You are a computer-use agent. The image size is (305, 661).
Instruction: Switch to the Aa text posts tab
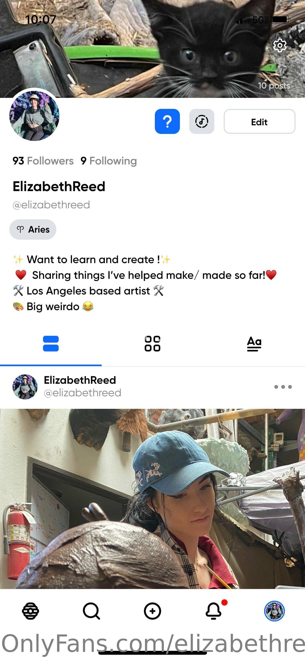[x=254, y=344]
